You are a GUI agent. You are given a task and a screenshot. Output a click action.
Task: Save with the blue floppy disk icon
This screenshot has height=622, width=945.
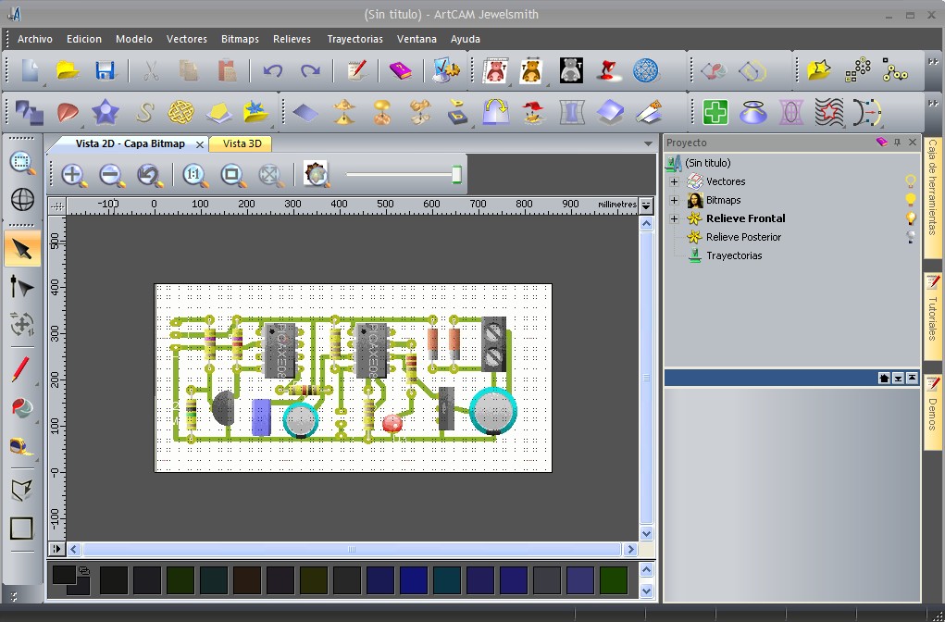click(x=106, y=70)
